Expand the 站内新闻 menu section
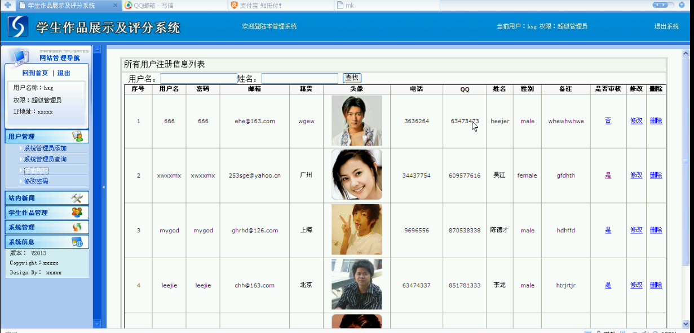694x333 pixels. click(x=47, y=198)
